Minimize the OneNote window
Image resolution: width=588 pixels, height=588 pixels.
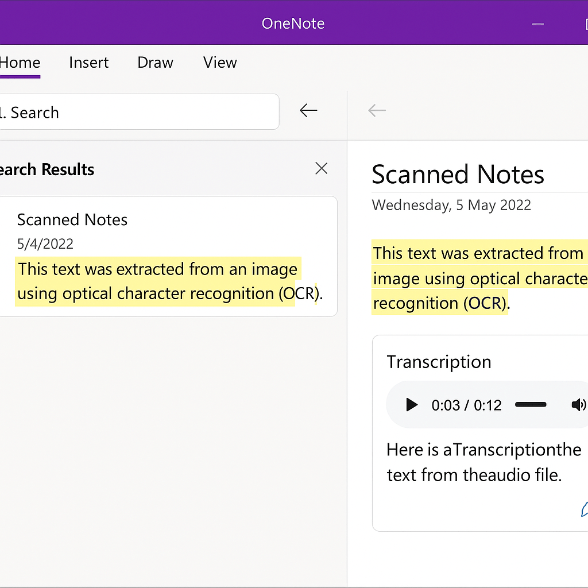[538, 24]
